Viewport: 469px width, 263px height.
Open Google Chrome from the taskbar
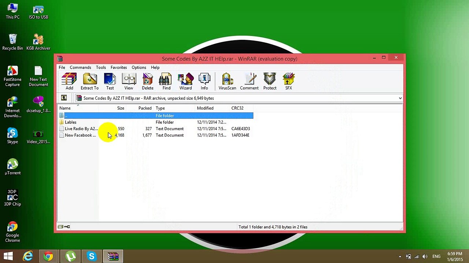[48, 256]
